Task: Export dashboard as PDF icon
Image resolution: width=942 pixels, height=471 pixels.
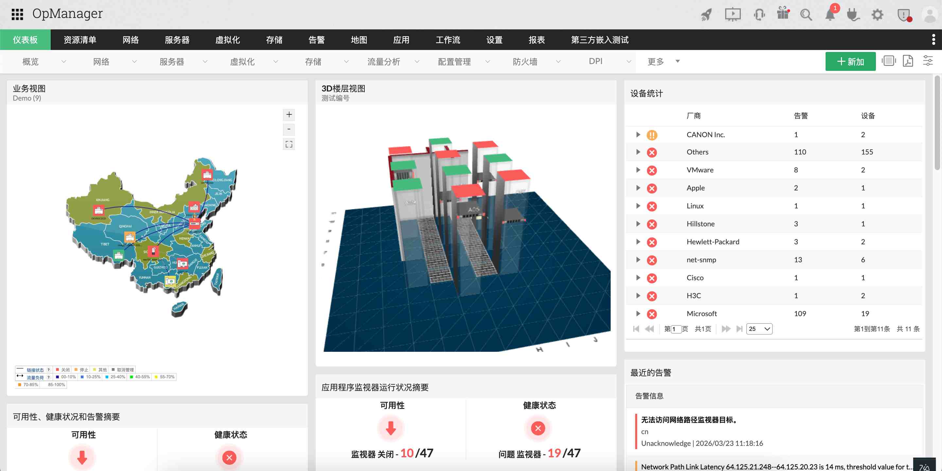Action: pos(907,61)
